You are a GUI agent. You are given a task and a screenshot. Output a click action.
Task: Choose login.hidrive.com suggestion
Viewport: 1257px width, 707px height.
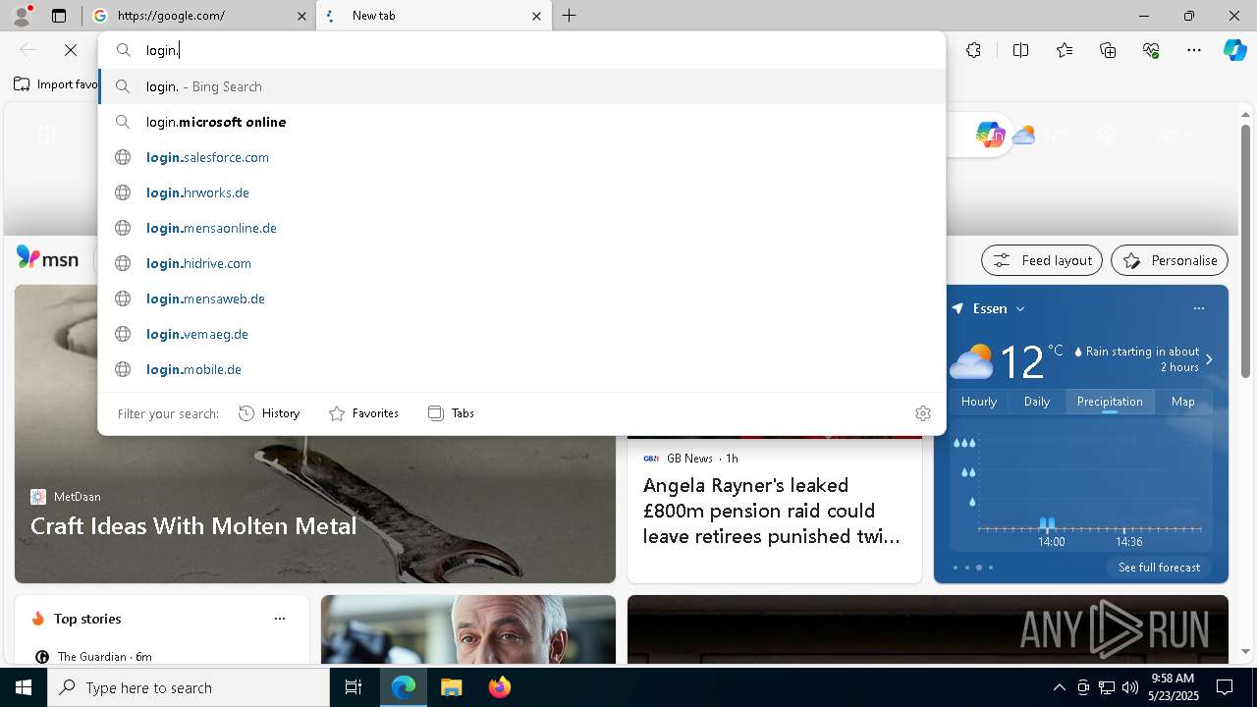click(x=522, y=263)
